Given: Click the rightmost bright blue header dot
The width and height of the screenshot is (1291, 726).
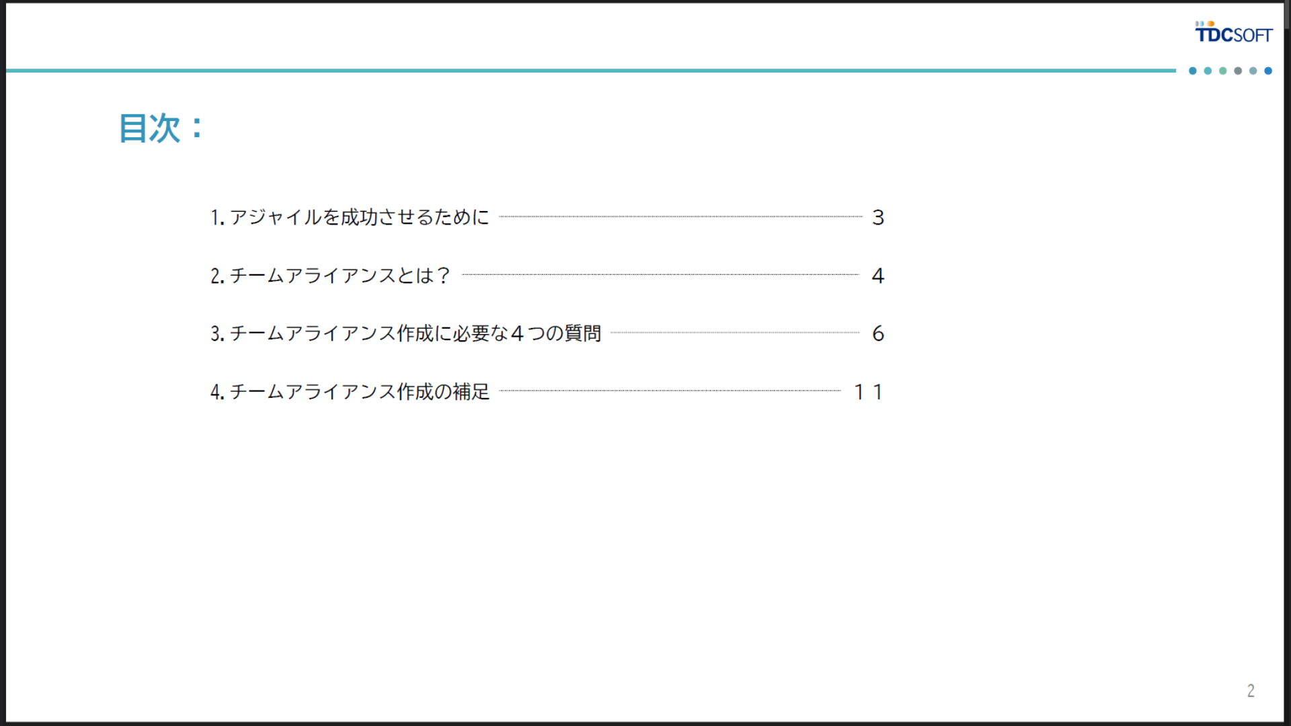Looking at the screenshot, I should [1268, 71].
